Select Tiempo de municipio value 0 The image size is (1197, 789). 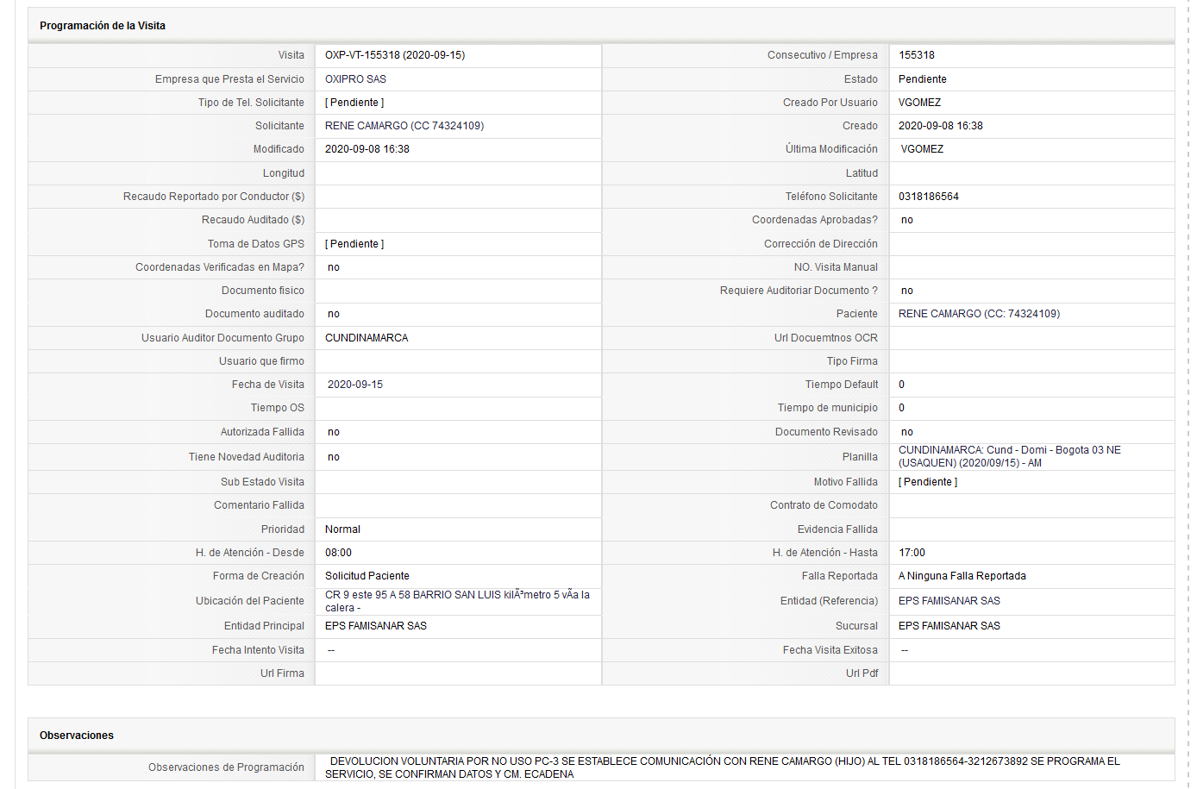coord(902,408)
